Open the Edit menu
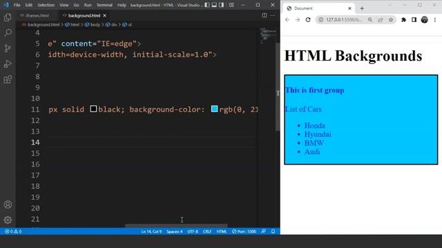 click(x=29, y=5)
